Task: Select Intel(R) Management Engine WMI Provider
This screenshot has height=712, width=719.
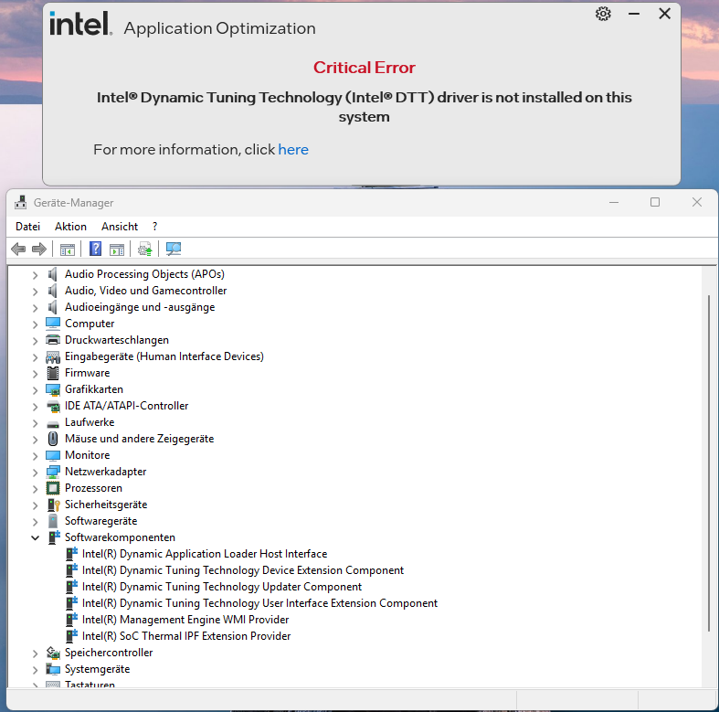Action: coord(185,620)
